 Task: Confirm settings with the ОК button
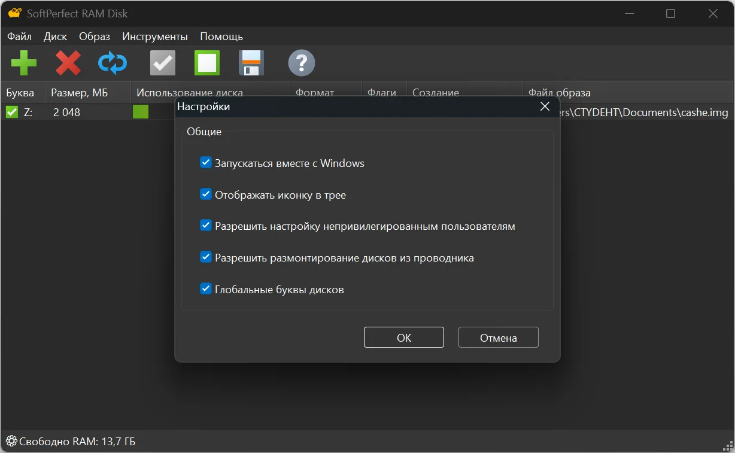[x=404, y=338]
